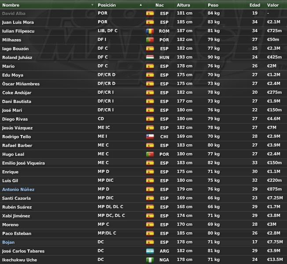Click Spain flag on Juan Luis Mora row
Image resolution: width=287 pixels, height=264 pixels.
[x=150, y=22]
